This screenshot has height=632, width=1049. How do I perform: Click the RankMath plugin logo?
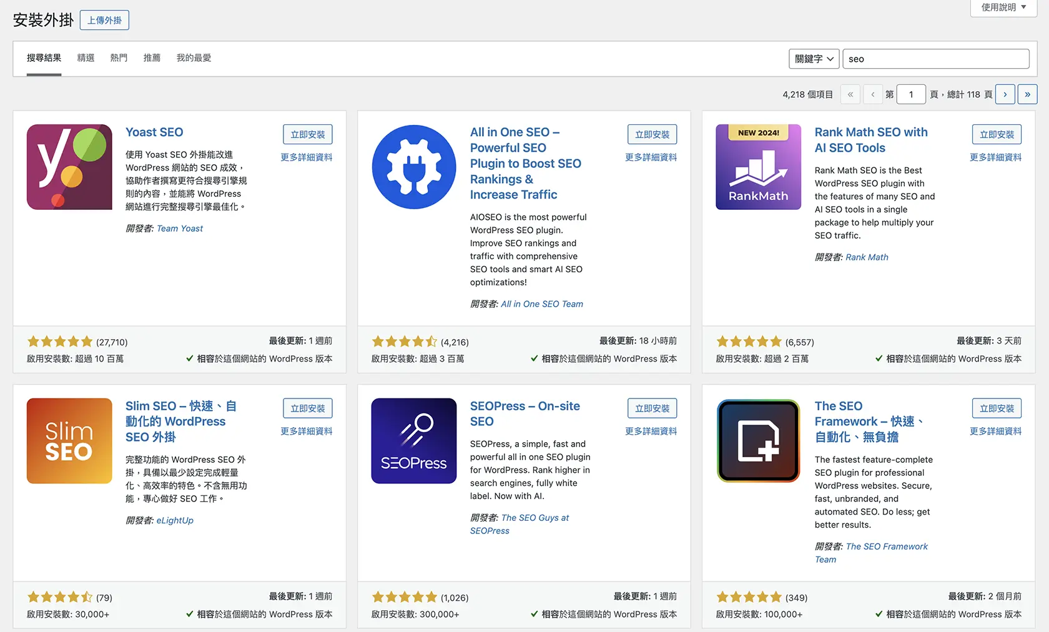(759, 167)
